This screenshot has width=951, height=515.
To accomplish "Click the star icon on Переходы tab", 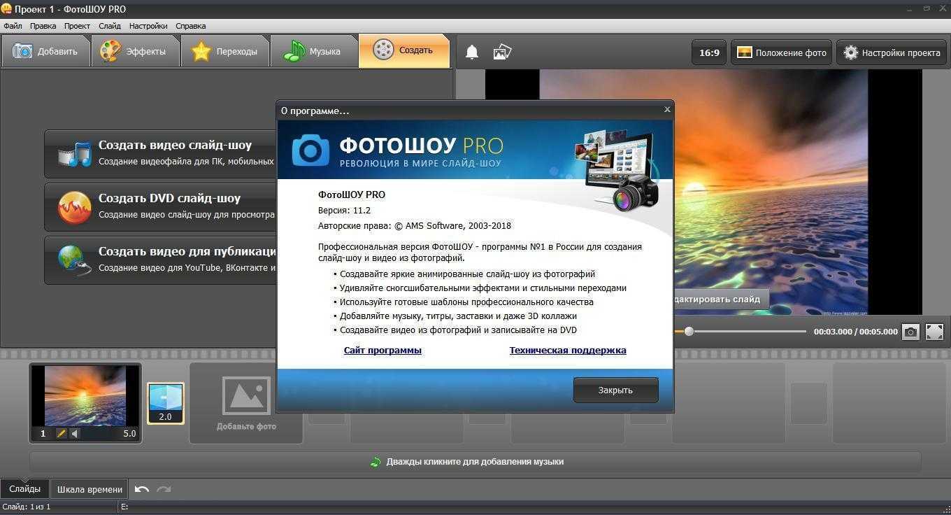I will [201, 52].
